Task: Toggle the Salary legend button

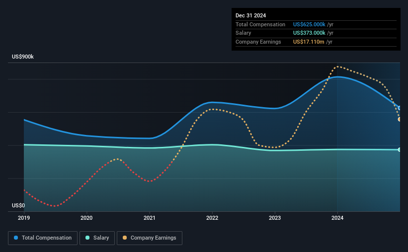Action: click(x=97, y=238)
